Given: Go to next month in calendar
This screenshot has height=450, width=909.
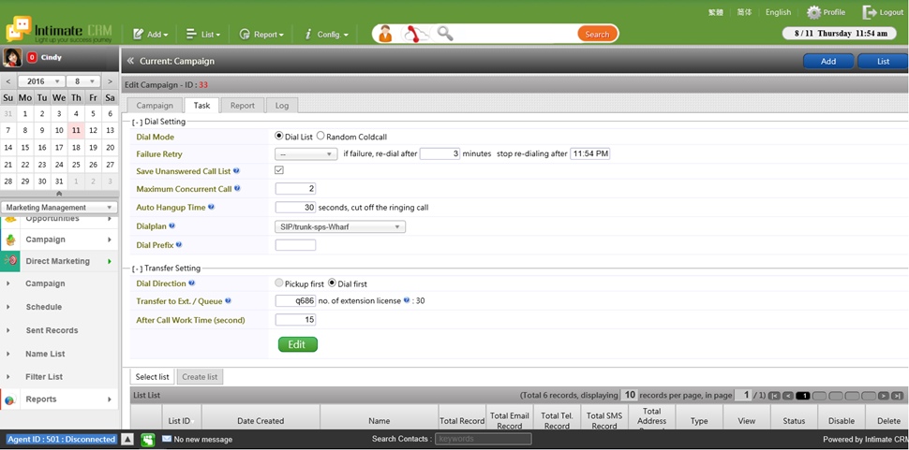Looking at the screenshot, I should tap(111, 81).
